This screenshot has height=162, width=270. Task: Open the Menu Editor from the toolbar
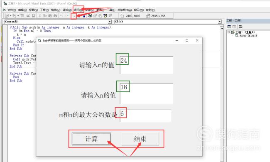point(22,16)
